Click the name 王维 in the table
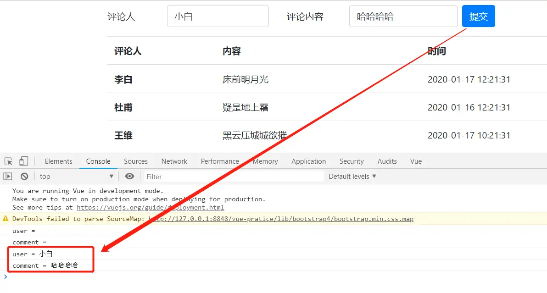 click(123, 136)
